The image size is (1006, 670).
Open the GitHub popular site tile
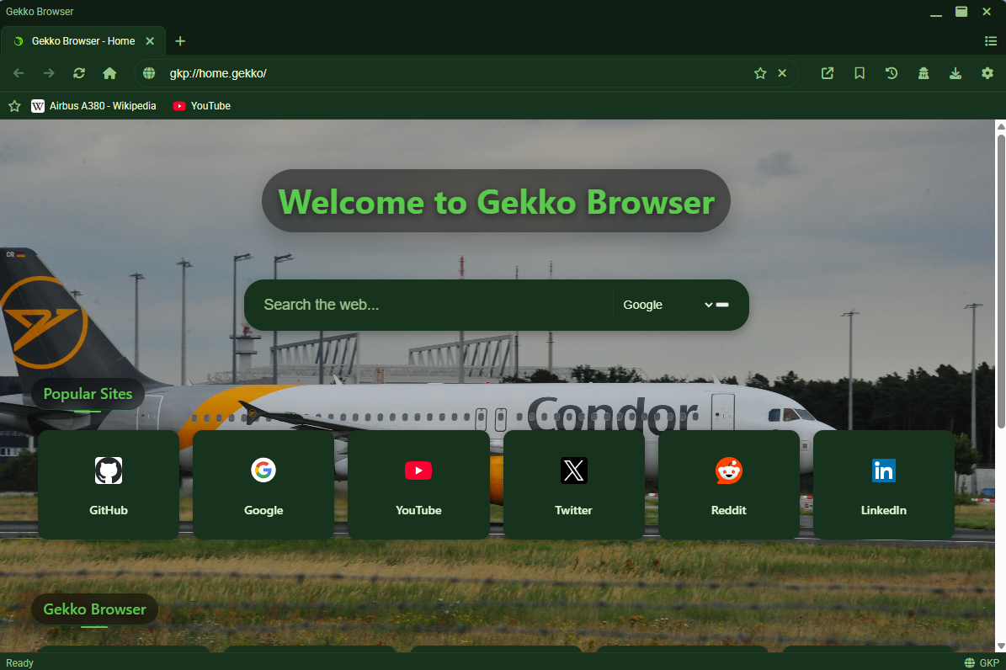tap(109, 485)
